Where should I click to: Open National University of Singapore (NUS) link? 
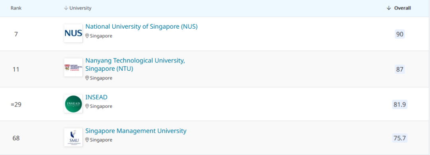tap(141, 27)
